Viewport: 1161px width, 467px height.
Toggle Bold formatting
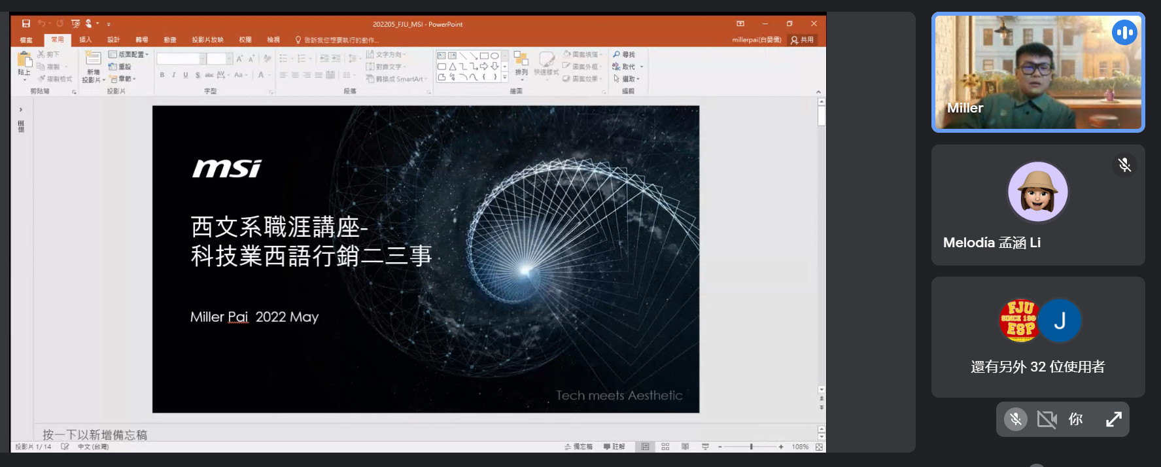(162, 75)
